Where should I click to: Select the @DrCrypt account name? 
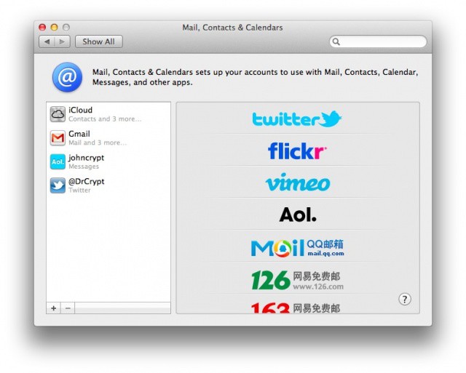pyautogui.click(x=86, y=182)
